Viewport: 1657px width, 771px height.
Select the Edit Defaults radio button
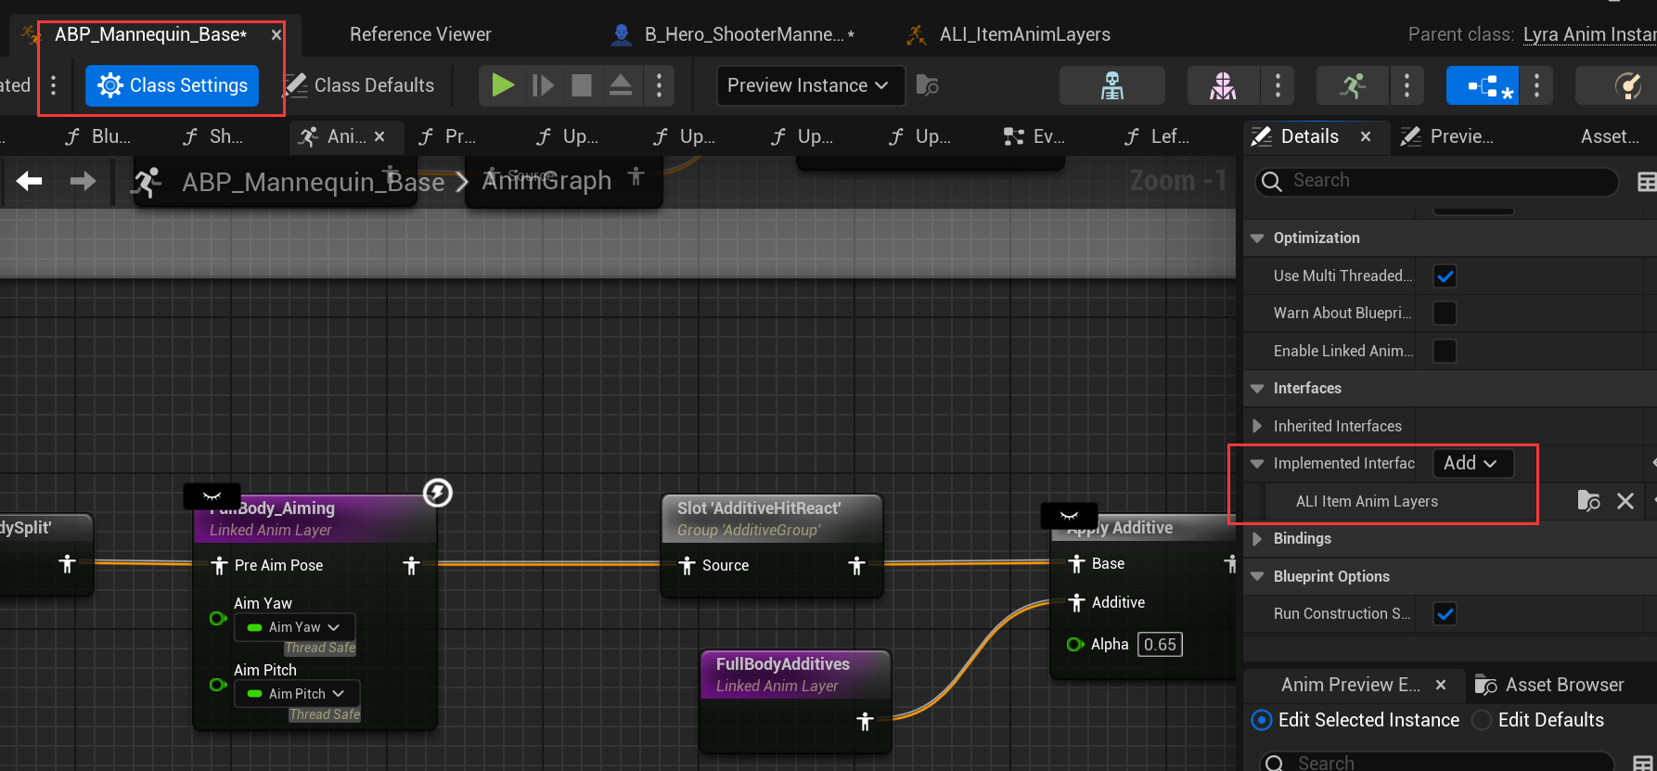point(1483,720)
